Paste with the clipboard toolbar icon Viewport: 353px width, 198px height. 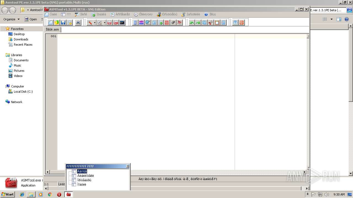coord(217,23)
